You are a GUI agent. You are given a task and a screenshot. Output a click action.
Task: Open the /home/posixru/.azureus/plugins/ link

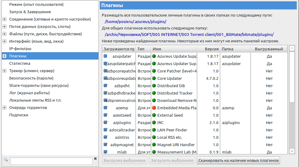tap(136, 21)
